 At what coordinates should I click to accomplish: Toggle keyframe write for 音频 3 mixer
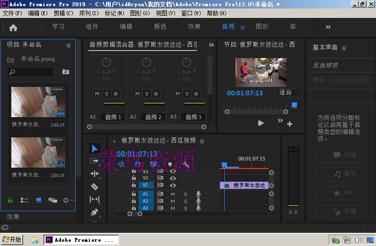click(196, 94)
